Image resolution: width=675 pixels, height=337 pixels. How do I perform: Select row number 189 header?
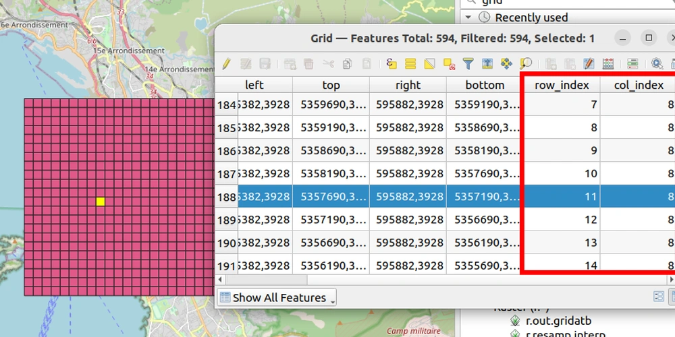click(226, 220)
